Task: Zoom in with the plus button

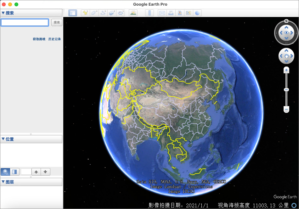Action: tap(286, 70)
